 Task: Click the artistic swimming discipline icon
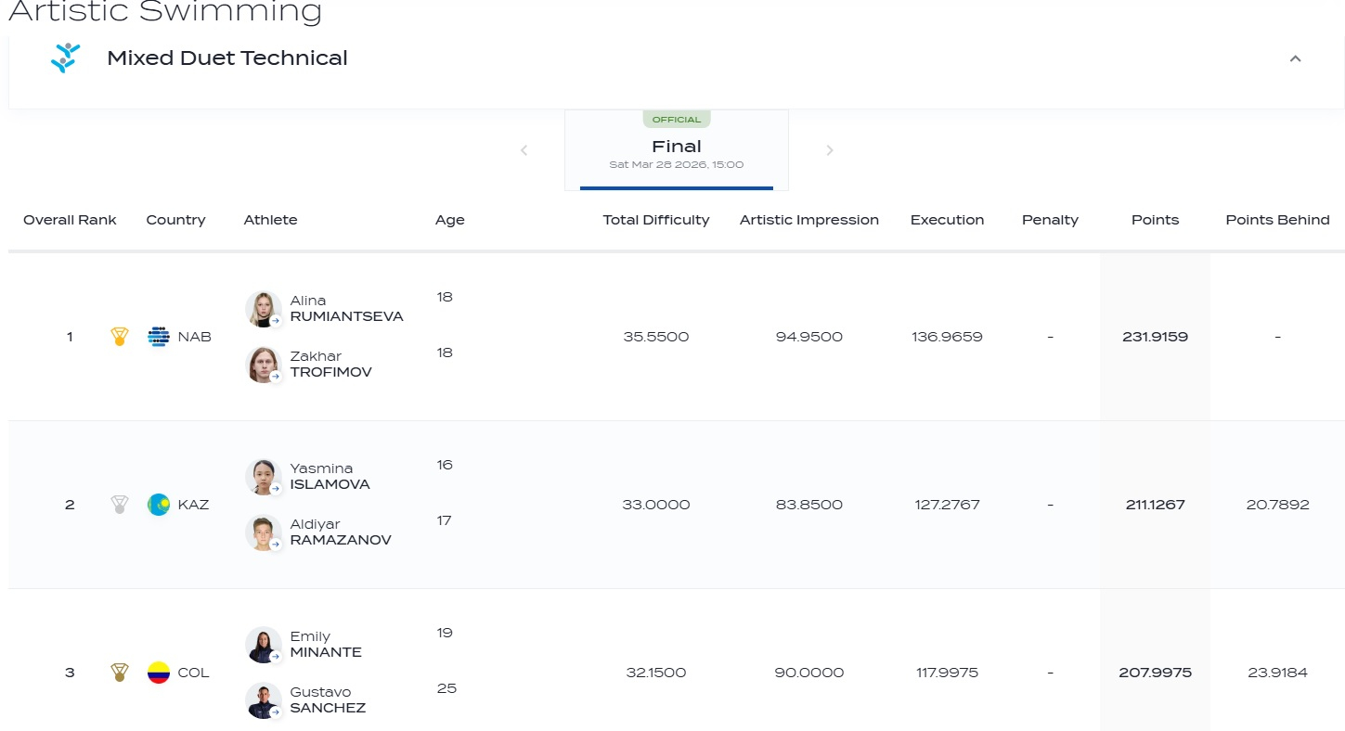point(65,58)
